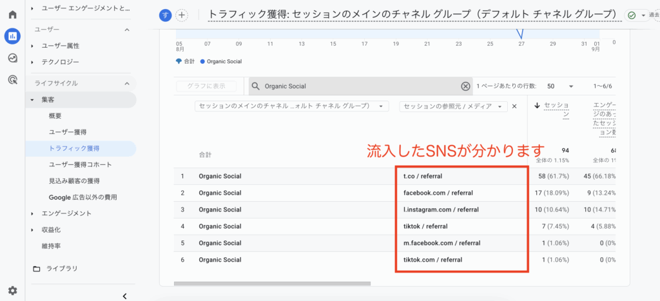Image resolution: width=660 pixels, height=301 pixels.
Task: Open Admin settings gear icon
Action: pyautogui.click(x=13, y=291)
